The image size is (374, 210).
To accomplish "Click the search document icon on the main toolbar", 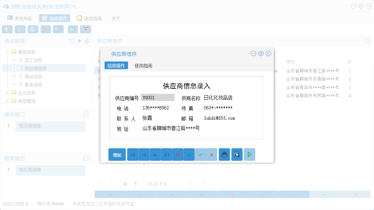I will click(x=7, y=29).
